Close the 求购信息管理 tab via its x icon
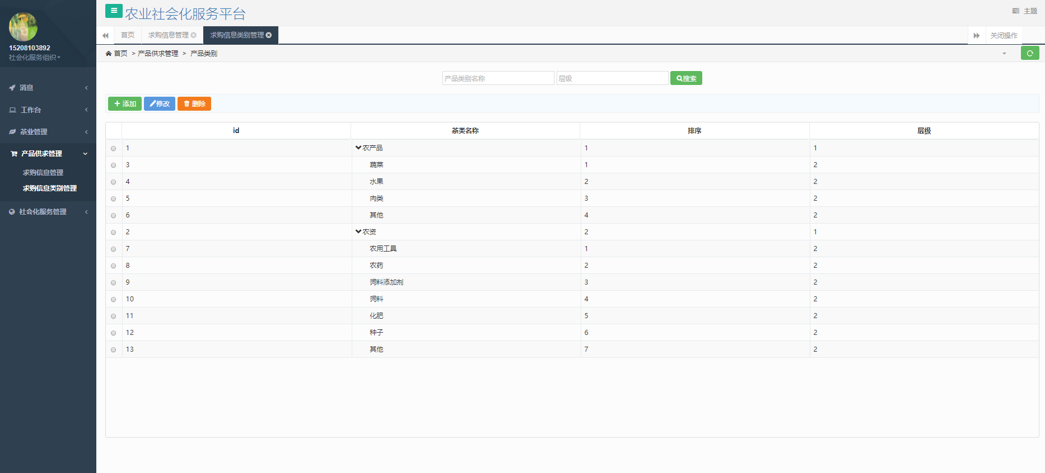 tap(194, 35)
